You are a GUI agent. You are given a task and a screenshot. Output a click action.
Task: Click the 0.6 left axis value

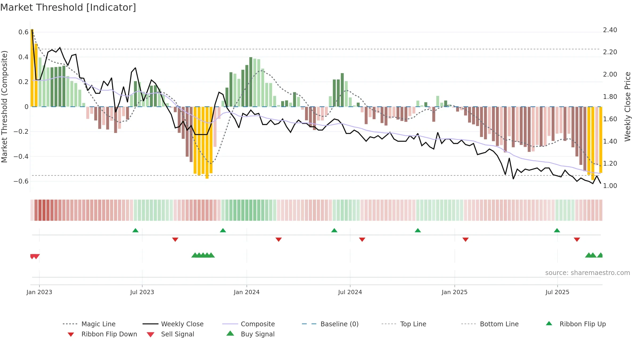pos(23,32)
